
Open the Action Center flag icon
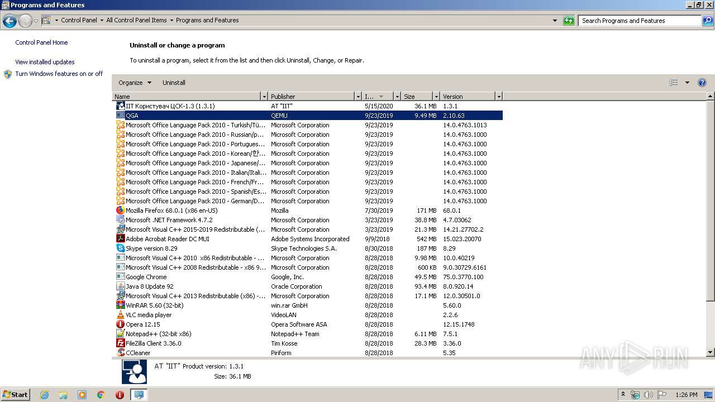click(662, 395)
